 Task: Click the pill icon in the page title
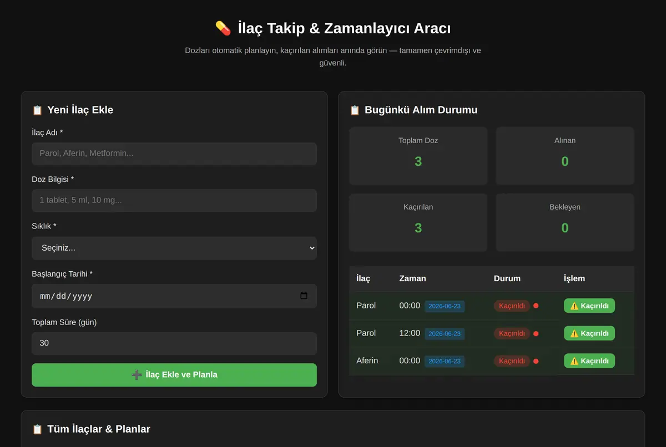tap(223, 28)
